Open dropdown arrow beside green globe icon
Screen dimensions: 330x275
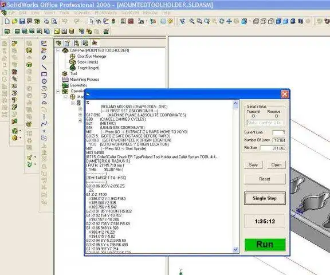click(x=21, y=131)
